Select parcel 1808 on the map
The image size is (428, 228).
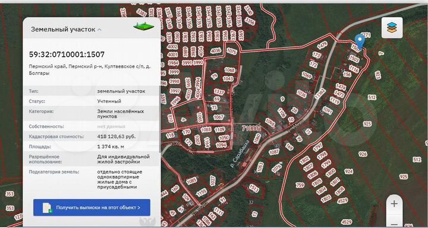tap(339, 191)
